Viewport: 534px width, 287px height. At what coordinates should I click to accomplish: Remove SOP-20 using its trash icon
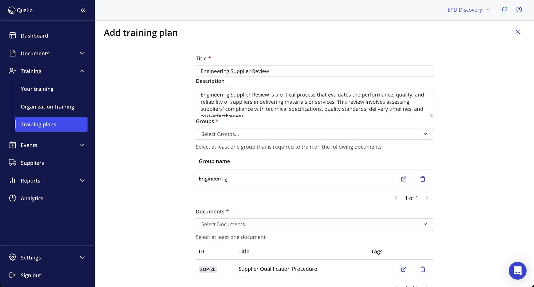click(x=423, y=269)
